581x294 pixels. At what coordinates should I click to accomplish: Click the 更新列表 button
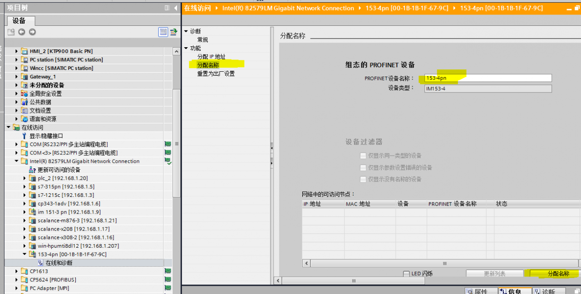pyautogui.click(x=494, y=274)
